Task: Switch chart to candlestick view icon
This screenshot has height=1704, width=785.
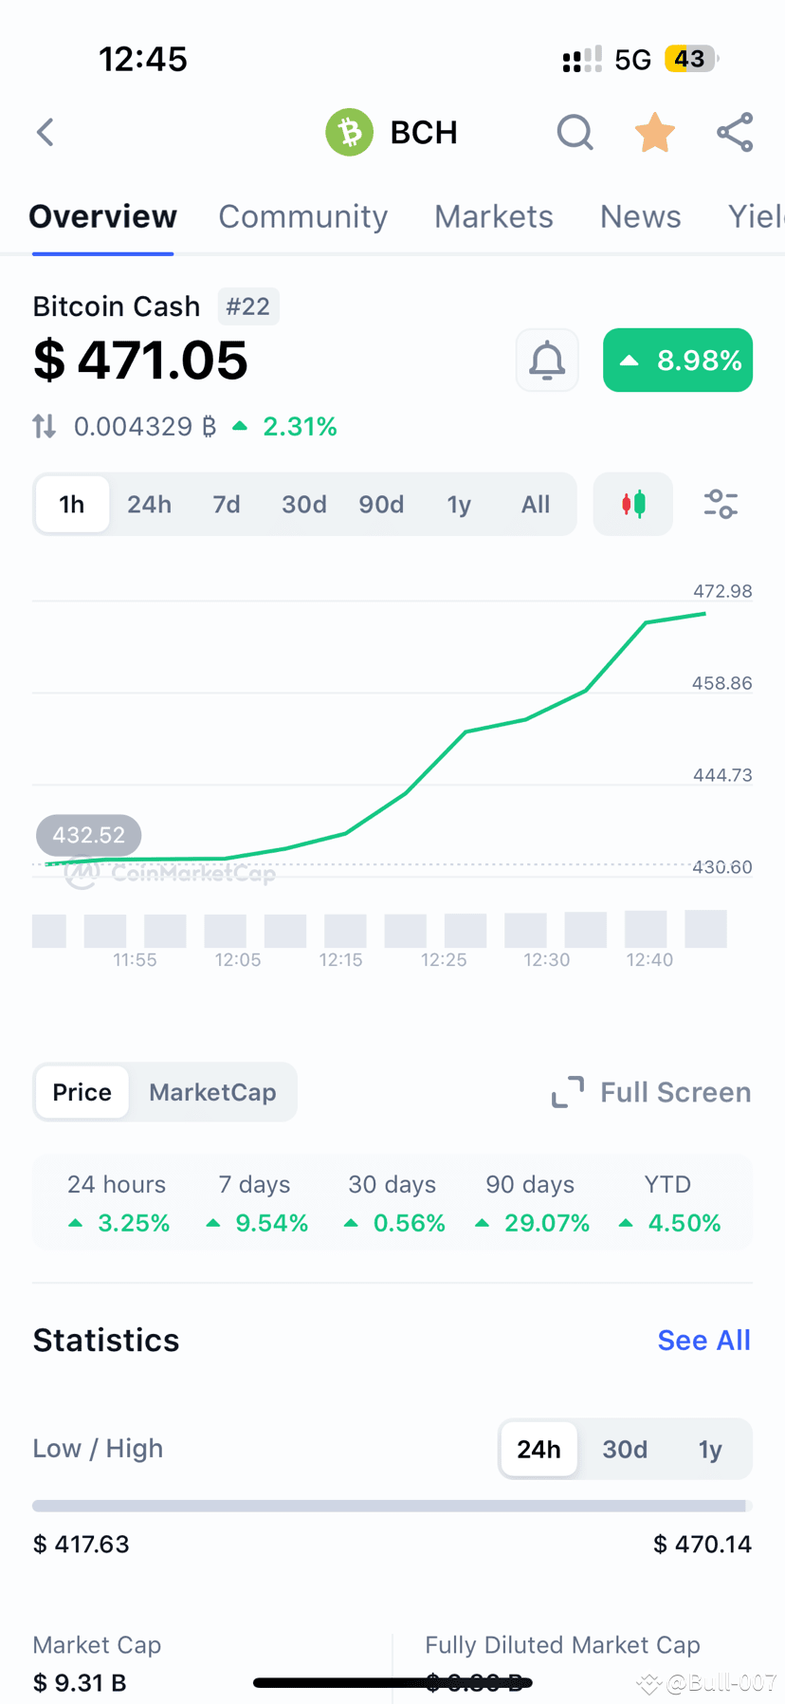Action: (x=632, y=504)
